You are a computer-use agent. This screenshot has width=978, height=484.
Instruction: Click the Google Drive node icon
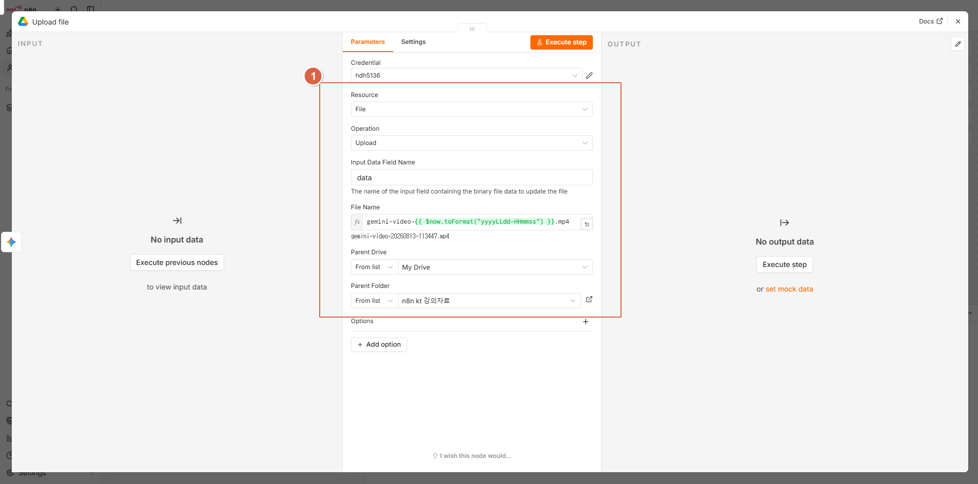point(23,21)
